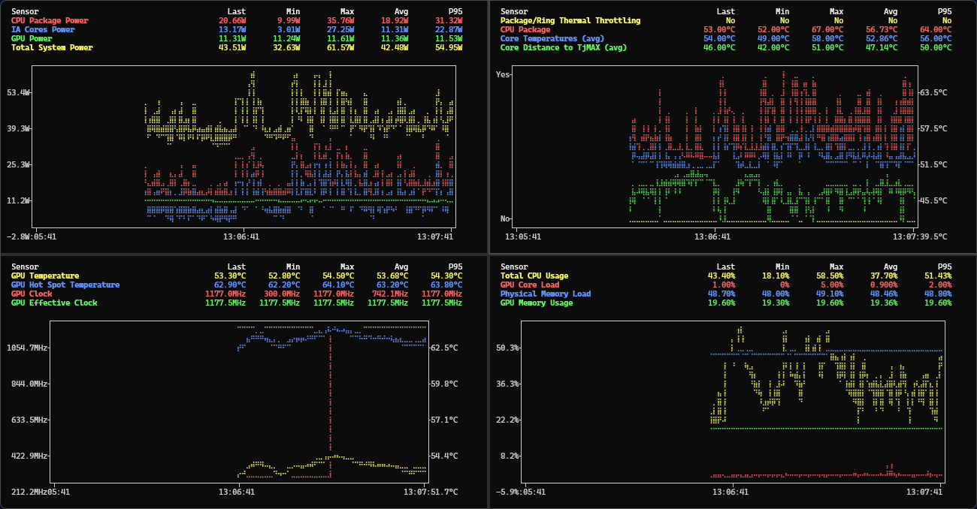Click the Avg column header in GPU clock panel
Screen dimensions: 977x509
point(401,267)
